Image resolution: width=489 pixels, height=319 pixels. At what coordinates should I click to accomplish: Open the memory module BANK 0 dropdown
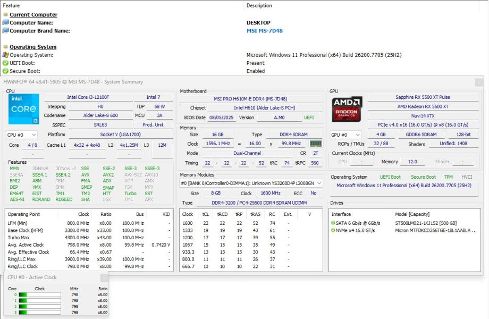tap(251, 183)
